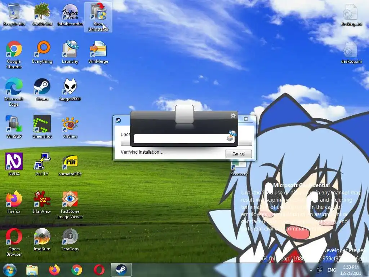369x277 pixels.
Task: Change the ENG input language
Action: coord(332,270)
